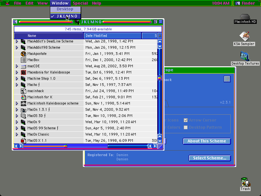Click the Select Scheme... button

click(210, 158)
